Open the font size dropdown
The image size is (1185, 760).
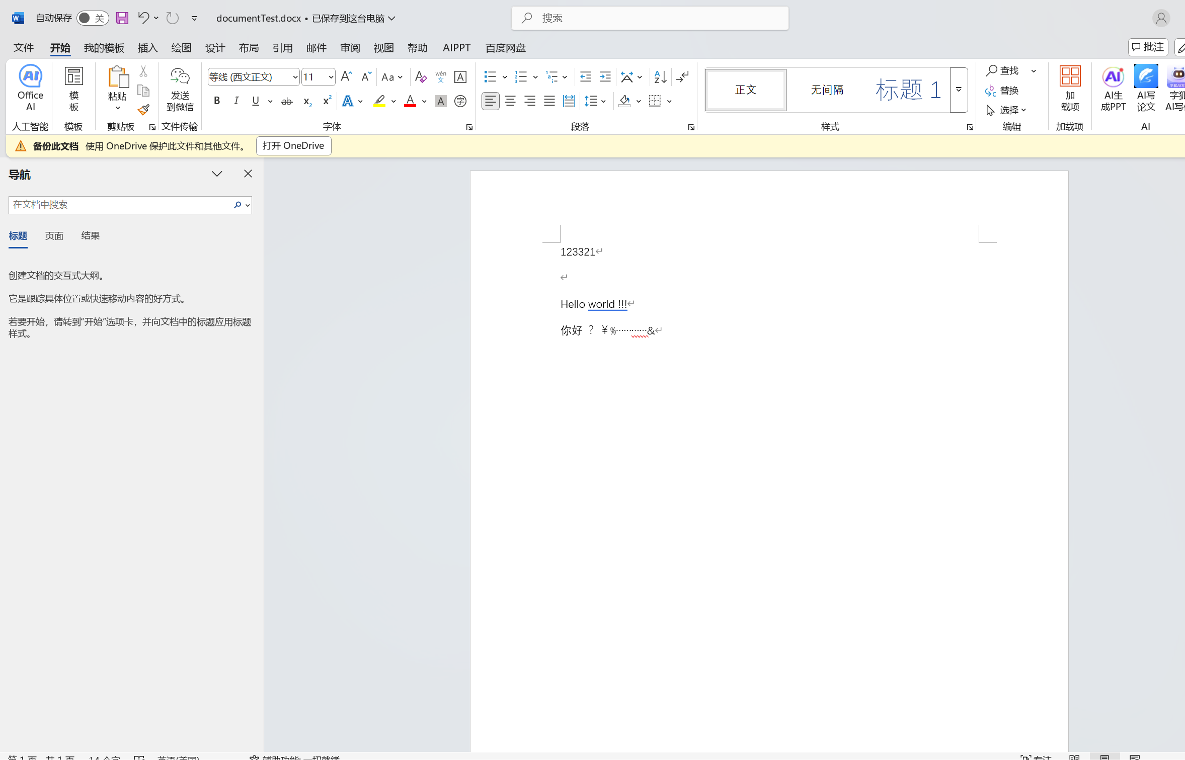pos(331,77)
